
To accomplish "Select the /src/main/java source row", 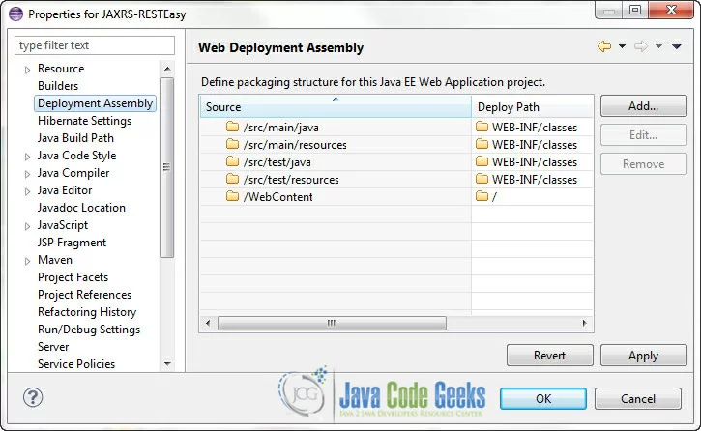I will pos(336,128).
